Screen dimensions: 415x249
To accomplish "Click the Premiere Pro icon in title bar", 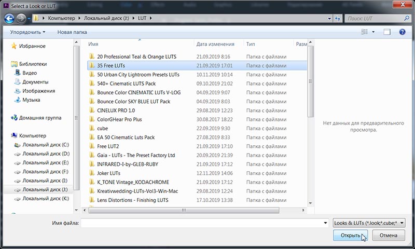I will pos(6,5).
